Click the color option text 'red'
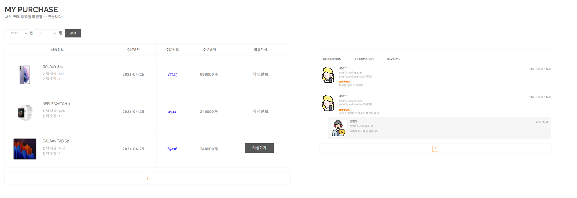The width and height of the screenshot is (577, 198). coord(61,74)
